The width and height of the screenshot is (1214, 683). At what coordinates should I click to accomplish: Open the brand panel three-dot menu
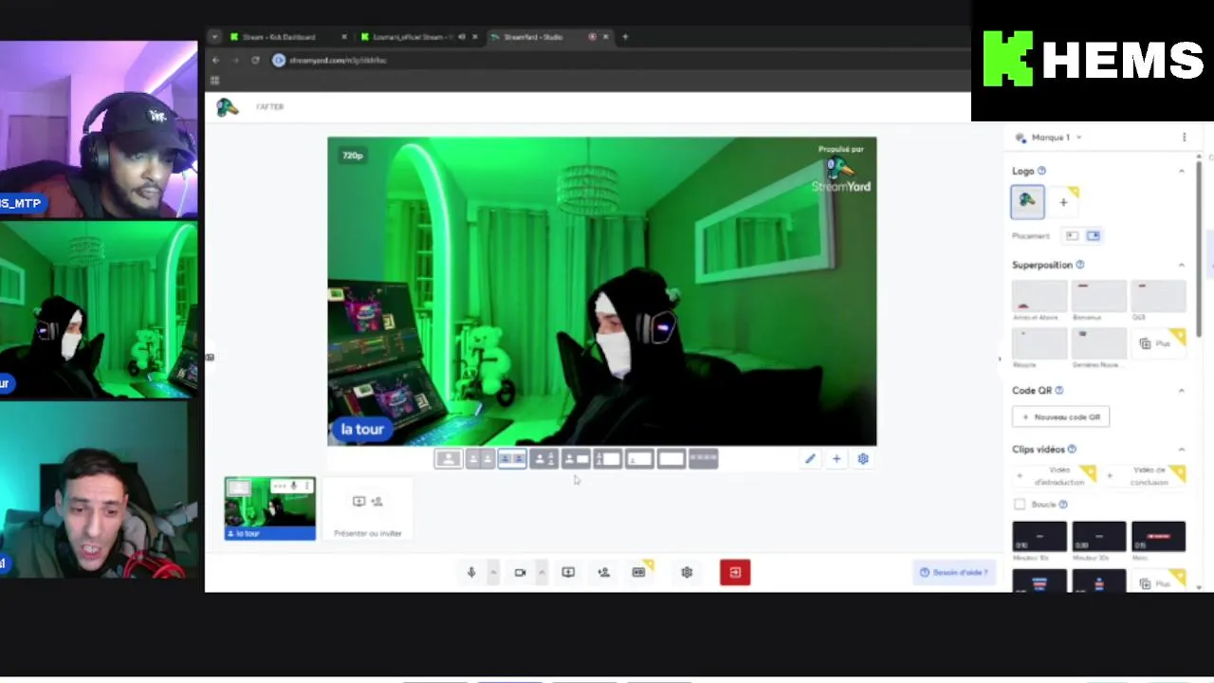1184,138
